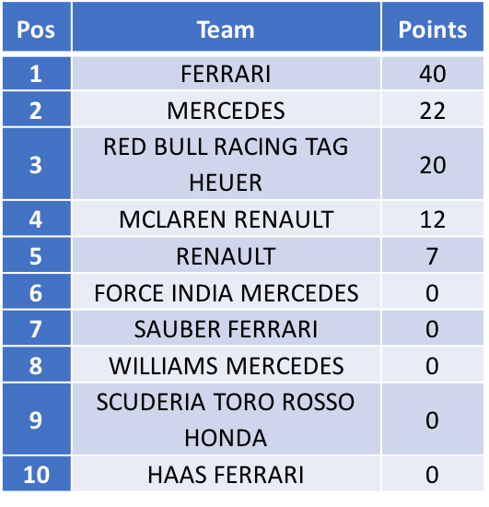Click the 40 points cell
The image size is (489, 507).
click(x=433, y=74)
